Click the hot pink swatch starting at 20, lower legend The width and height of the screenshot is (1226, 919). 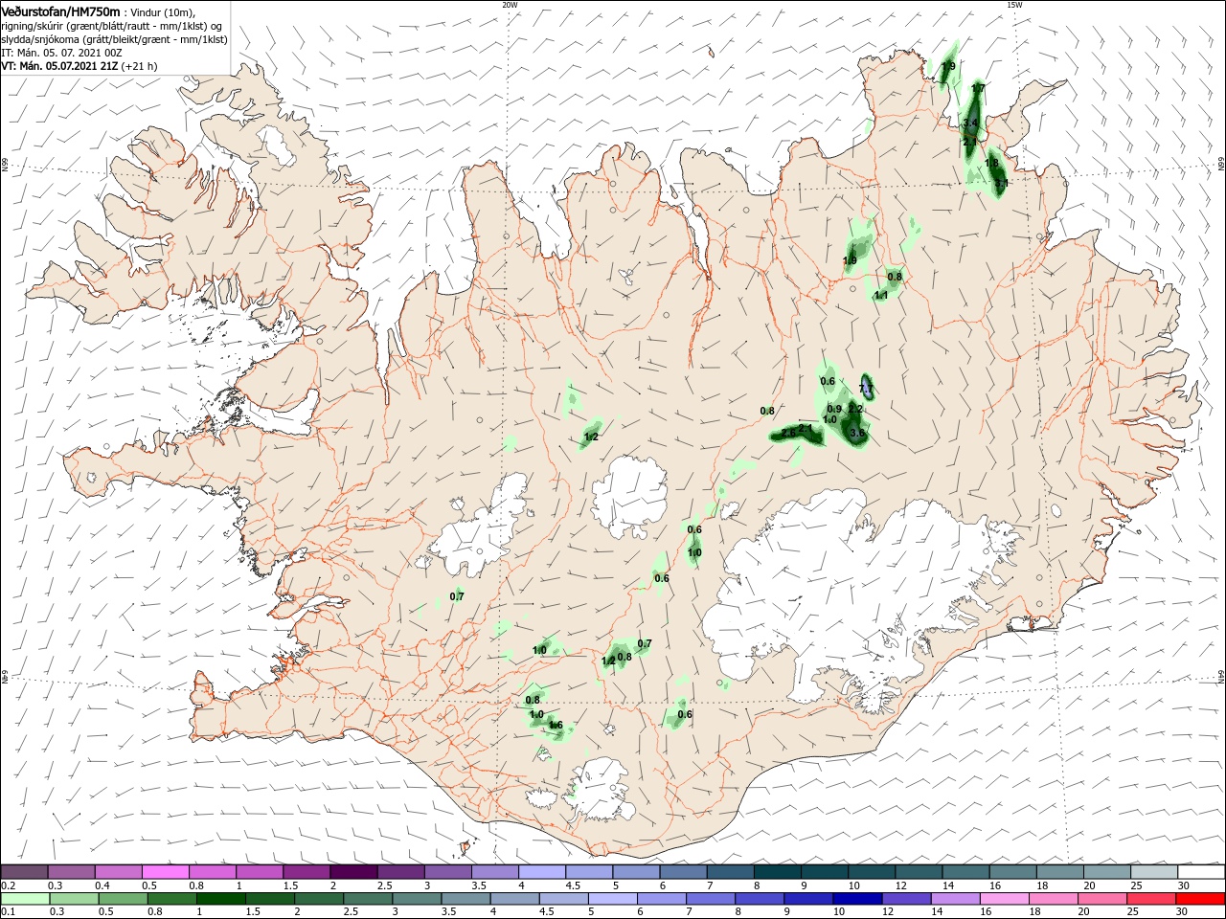coord(1102,899)
